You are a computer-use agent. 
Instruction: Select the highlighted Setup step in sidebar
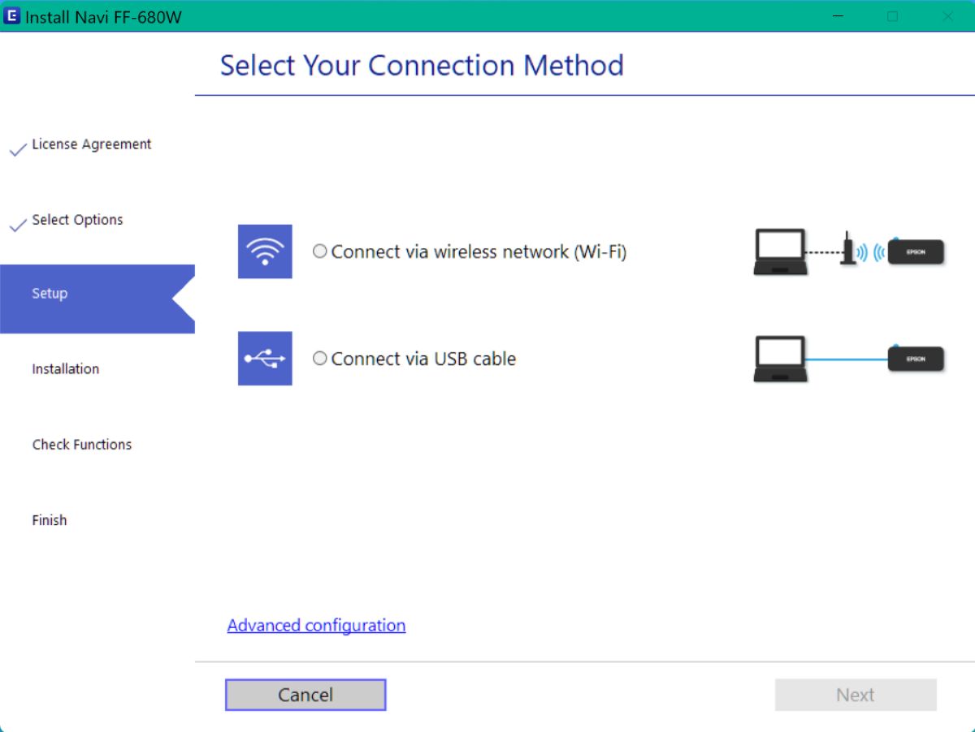coord(50,294)
